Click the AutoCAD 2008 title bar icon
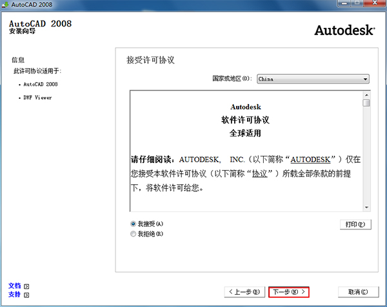 point(6,5)
